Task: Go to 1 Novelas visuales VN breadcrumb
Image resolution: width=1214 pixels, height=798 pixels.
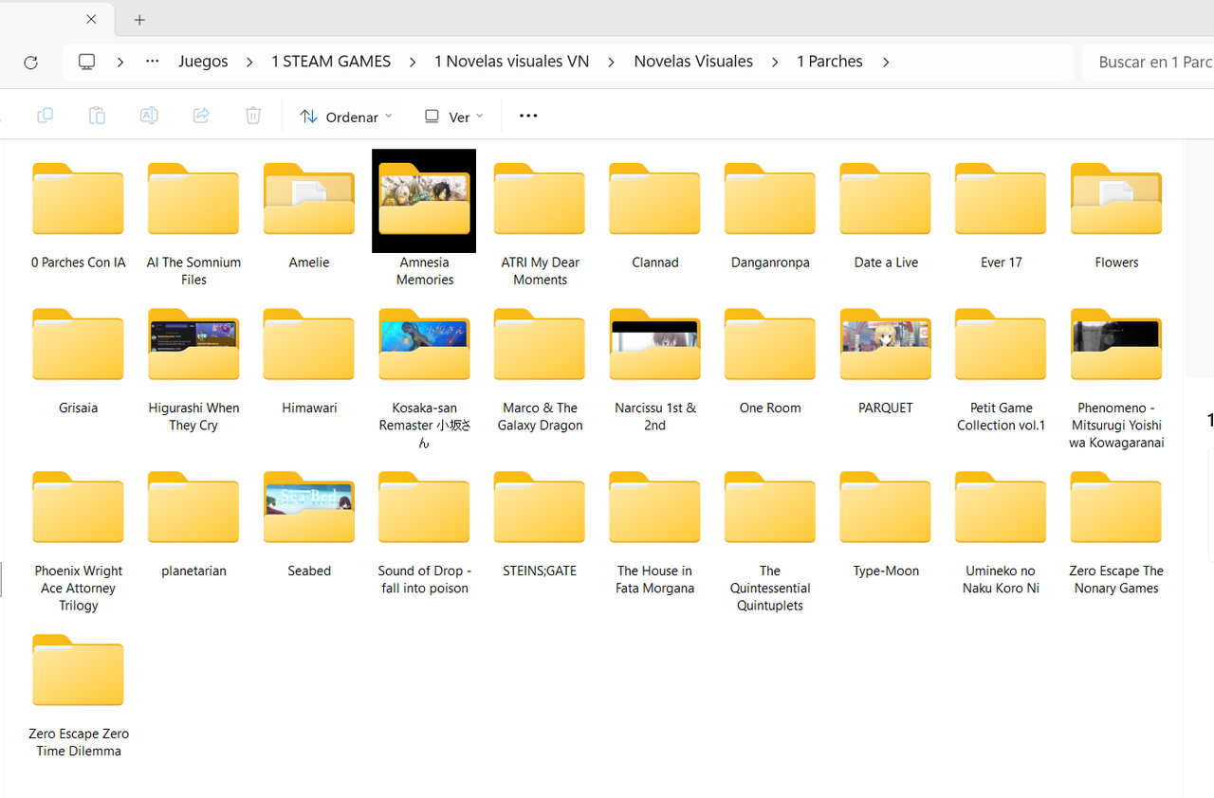Action: 512,62
